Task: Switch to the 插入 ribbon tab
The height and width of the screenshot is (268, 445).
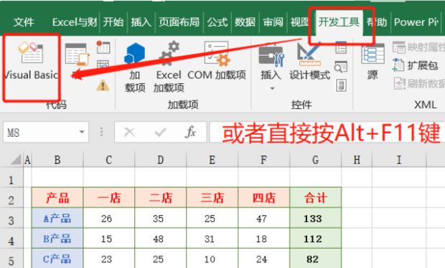Action: click(x=141, y=22)
